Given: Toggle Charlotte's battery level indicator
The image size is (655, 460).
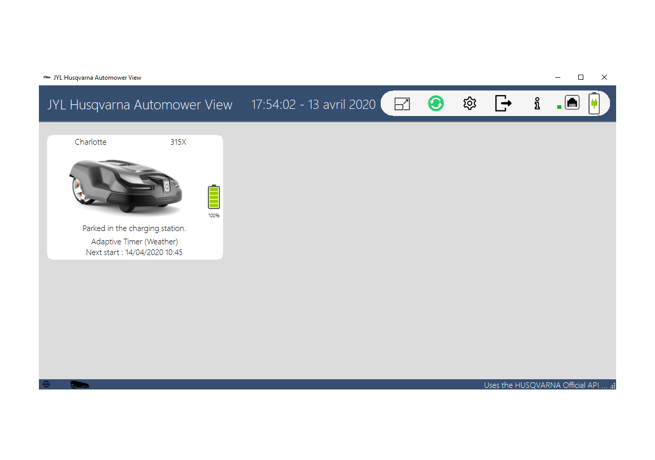Looking at the screenshot, I should click(x=213, y=197).
